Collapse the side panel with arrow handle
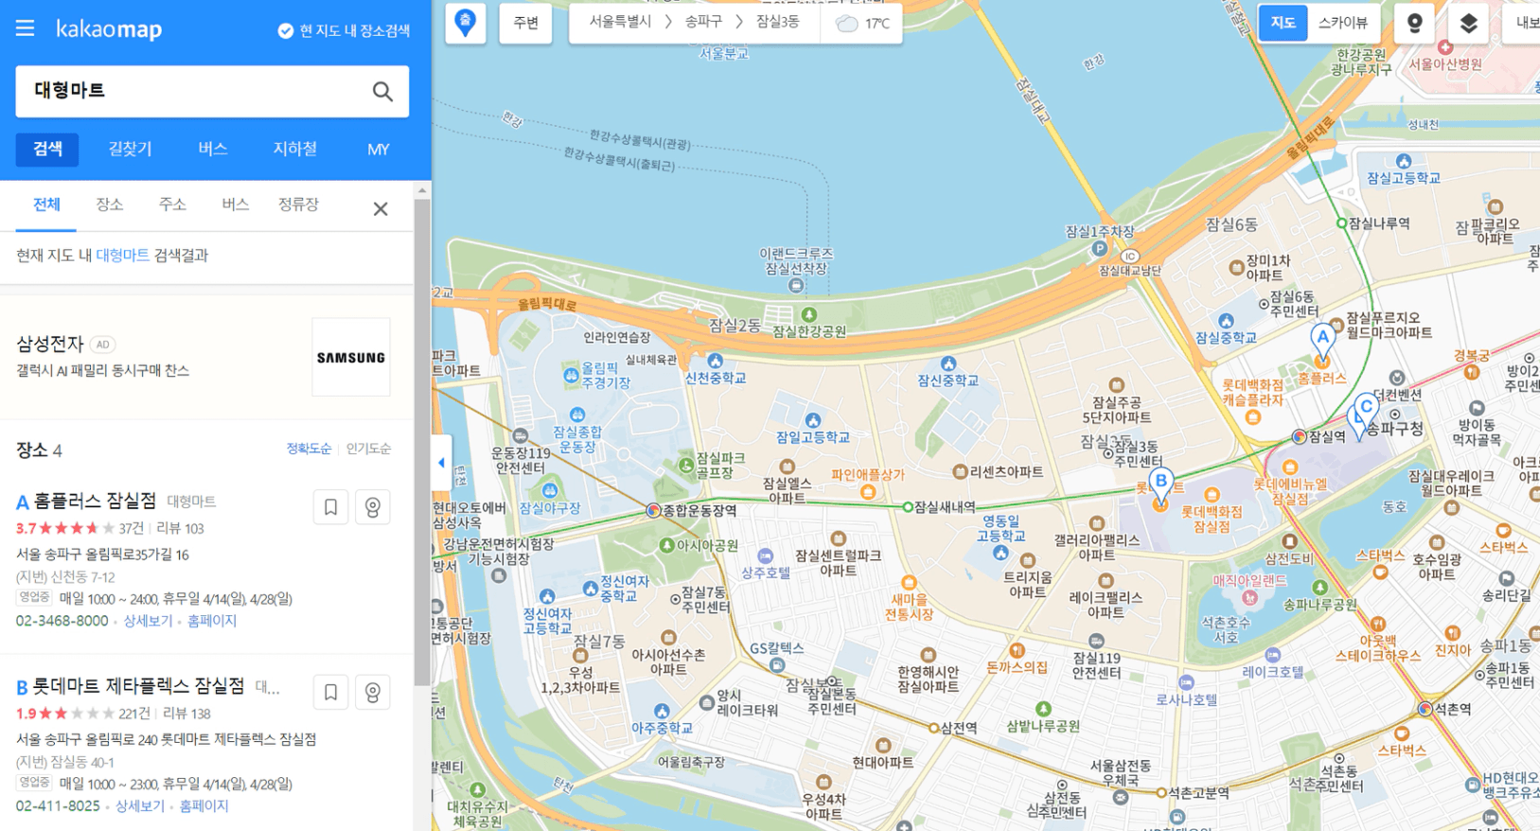The height and width of the screenshot is (831, 1540). (x=440, y=463)
